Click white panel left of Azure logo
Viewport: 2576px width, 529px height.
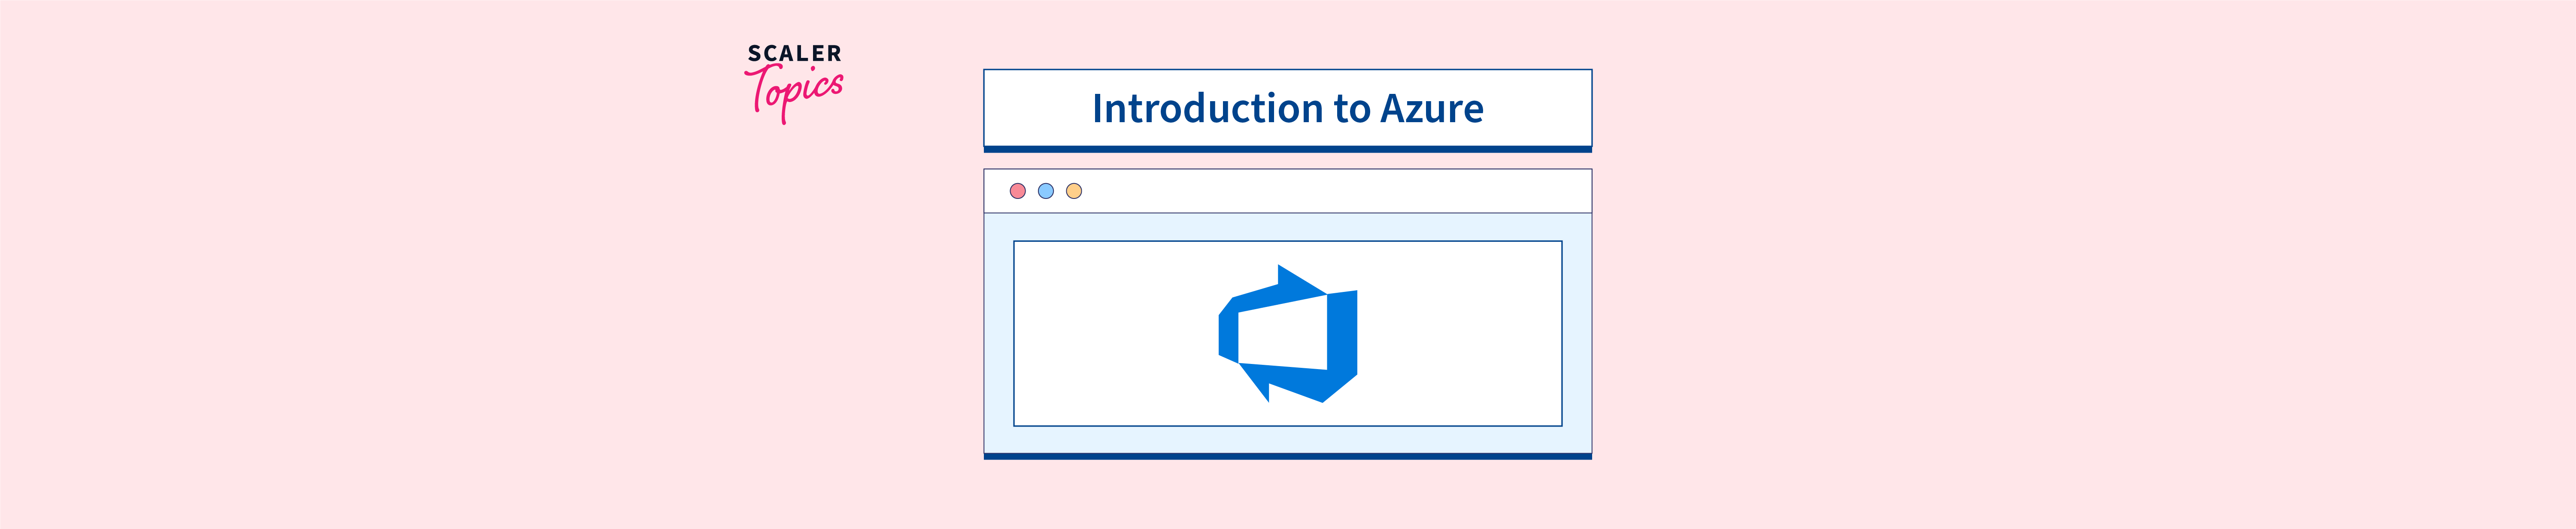click(1110, 334)
